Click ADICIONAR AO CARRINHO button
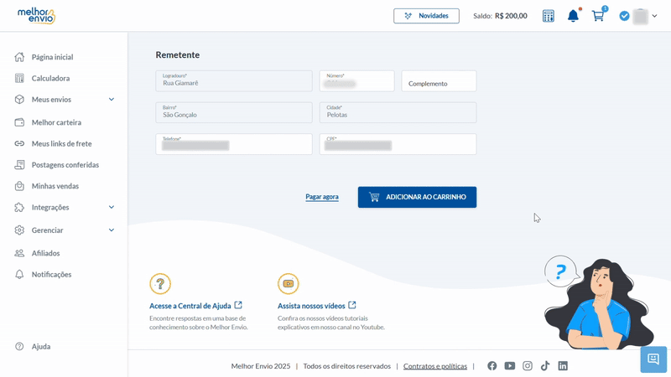The image size is (671, 377). click(417, 197)
